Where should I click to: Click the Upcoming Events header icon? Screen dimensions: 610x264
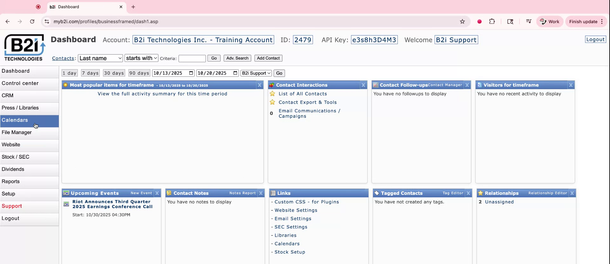66,193
